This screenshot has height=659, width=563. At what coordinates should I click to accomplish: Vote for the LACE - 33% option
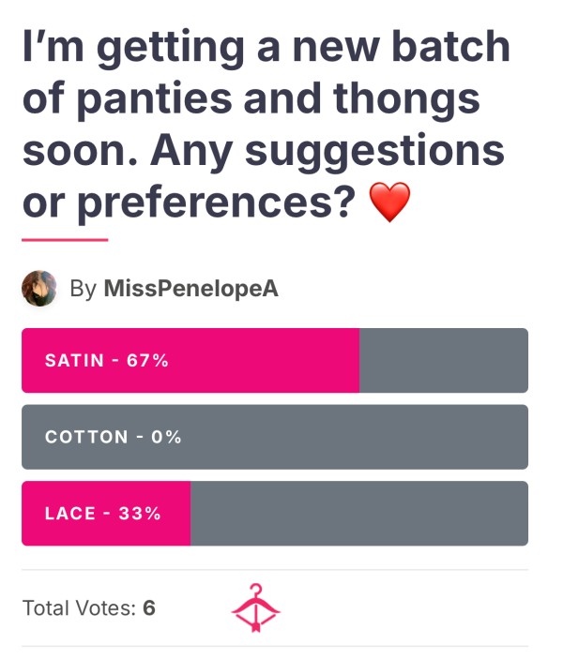(275, 514)
